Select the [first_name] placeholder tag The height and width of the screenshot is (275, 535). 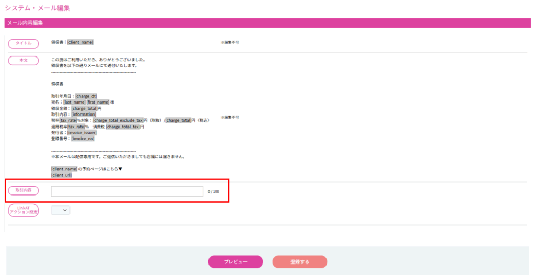pyautogui.click(x=98, y=102)
